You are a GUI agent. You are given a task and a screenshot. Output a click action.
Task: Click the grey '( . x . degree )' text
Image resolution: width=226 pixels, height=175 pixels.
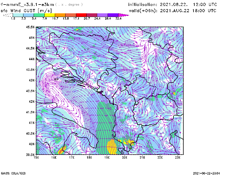69,5
